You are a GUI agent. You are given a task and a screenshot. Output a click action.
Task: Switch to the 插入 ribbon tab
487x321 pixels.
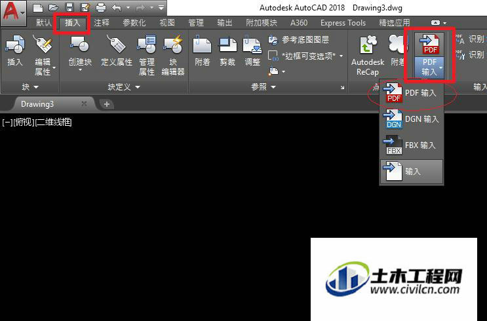(x=72, y=23)
